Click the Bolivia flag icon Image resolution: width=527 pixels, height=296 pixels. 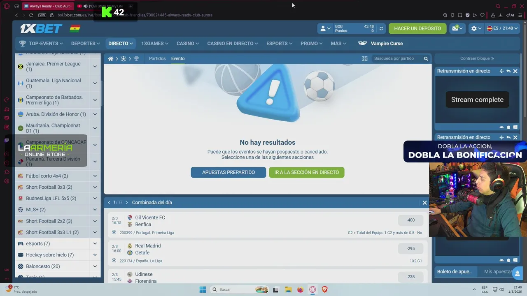75,28
